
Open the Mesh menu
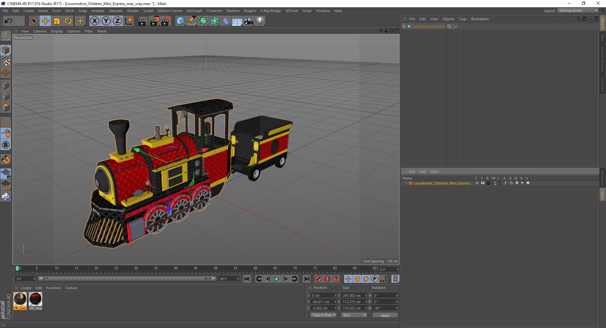pyautogui.click(x=69, y=11)
